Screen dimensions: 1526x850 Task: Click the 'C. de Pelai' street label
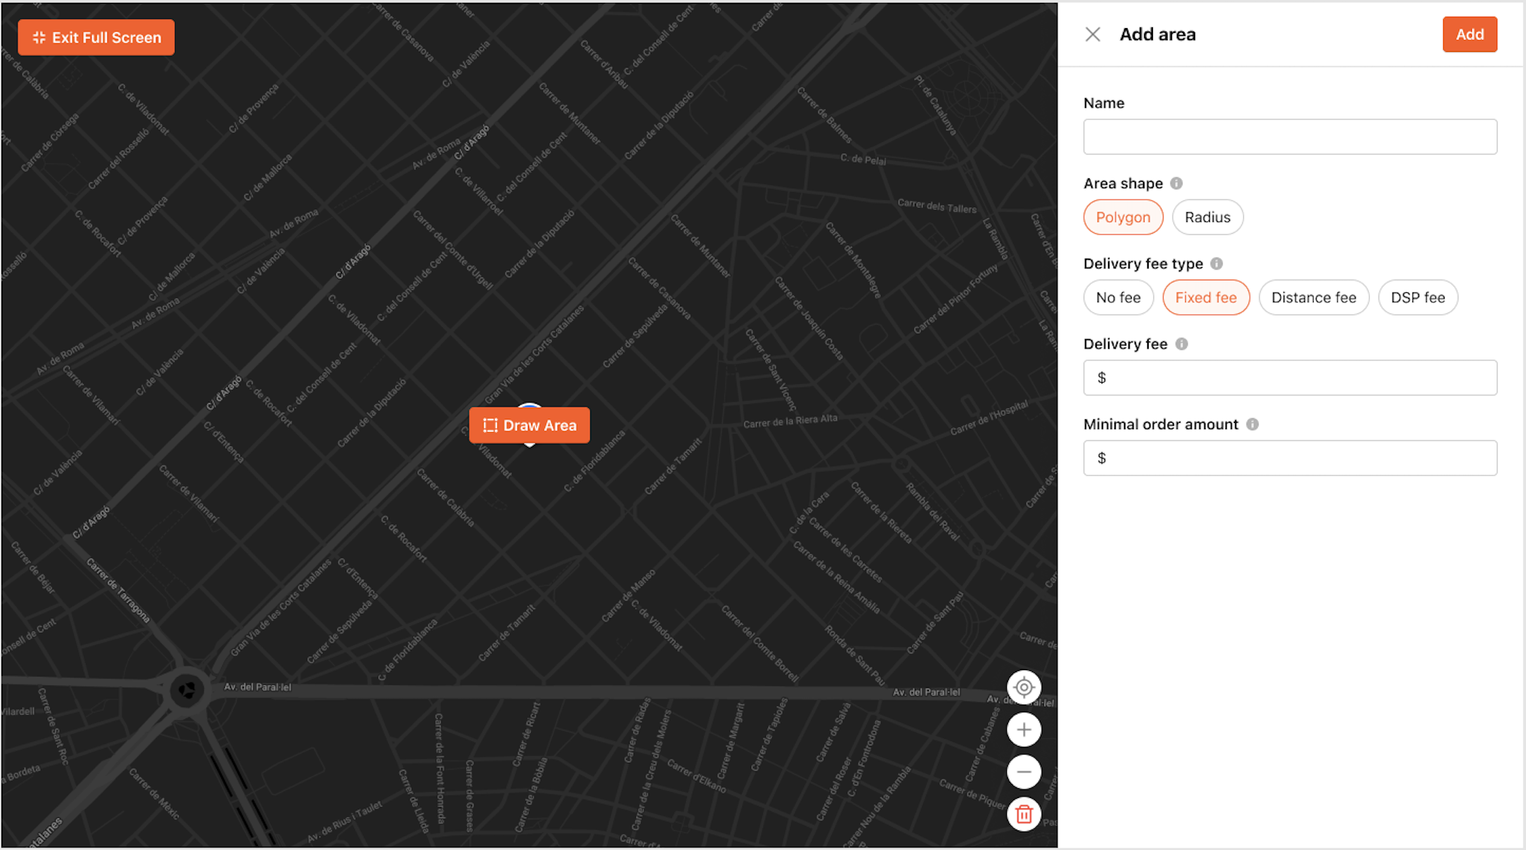click(863, 159)
